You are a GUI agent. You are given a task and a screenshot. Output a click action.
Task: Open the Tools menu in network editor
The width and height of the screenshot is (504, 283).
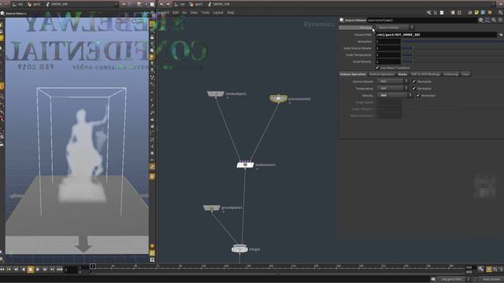(205, 13)
